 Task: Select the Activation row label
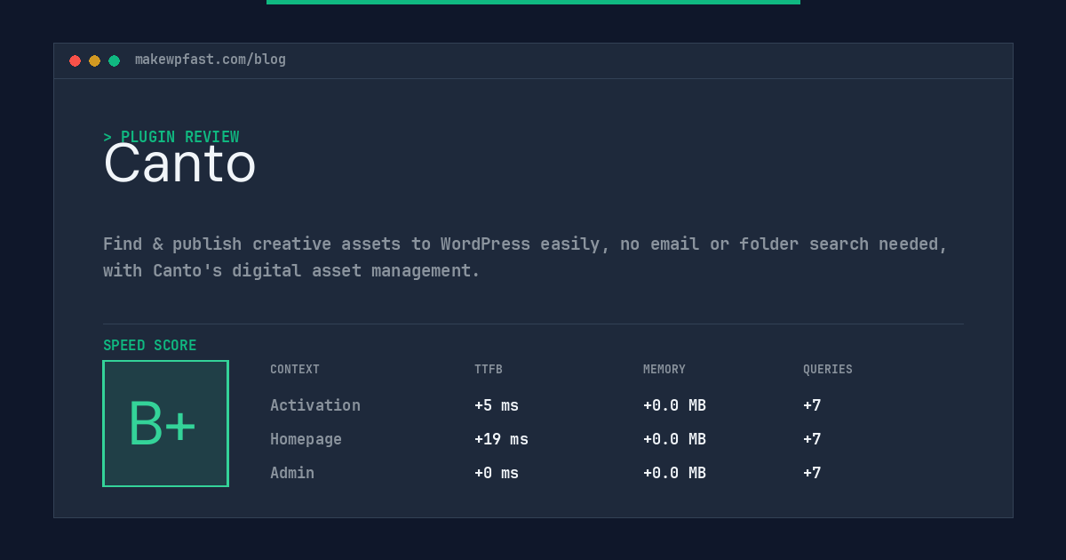(315, 405)
